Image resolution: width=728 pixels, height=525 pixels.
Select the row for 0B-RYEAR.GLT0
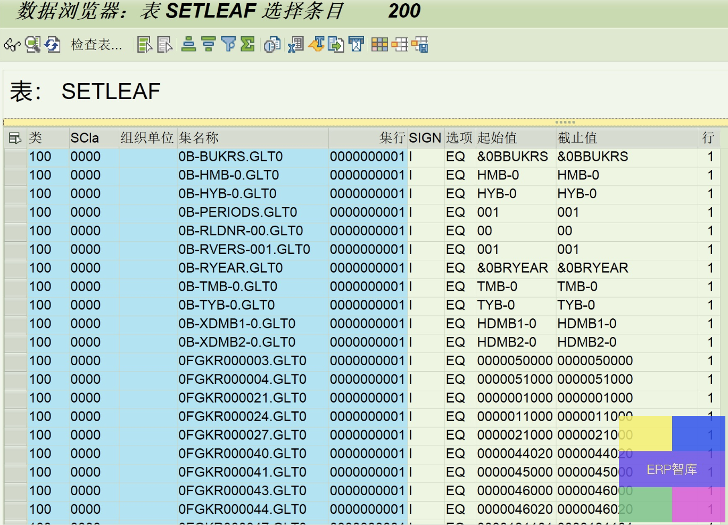[15, 268]
